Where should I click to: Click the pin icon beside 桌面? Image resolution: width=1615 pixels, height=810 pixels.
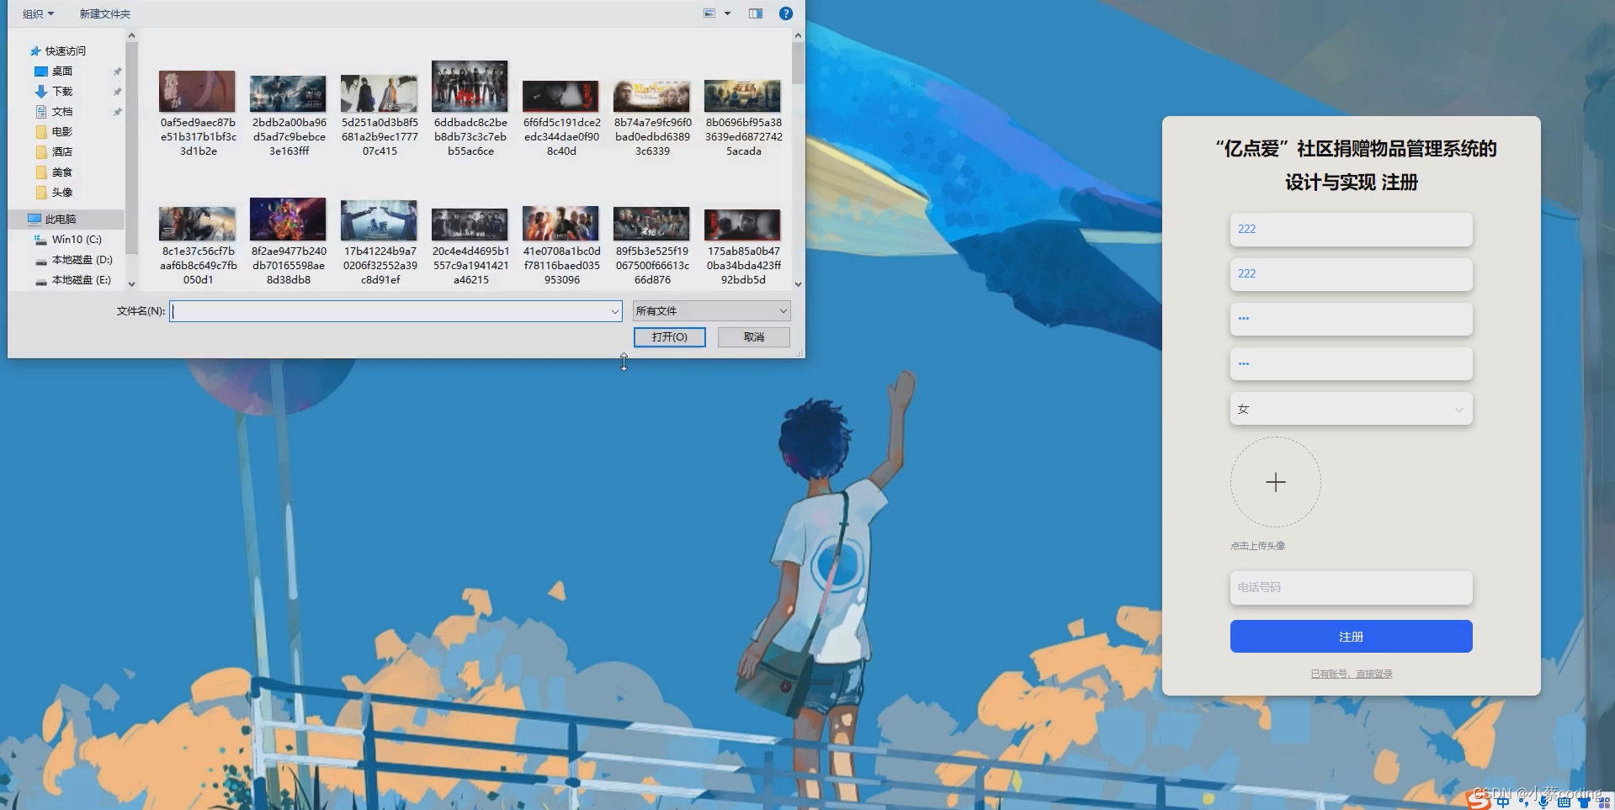(x=117, y=71)
